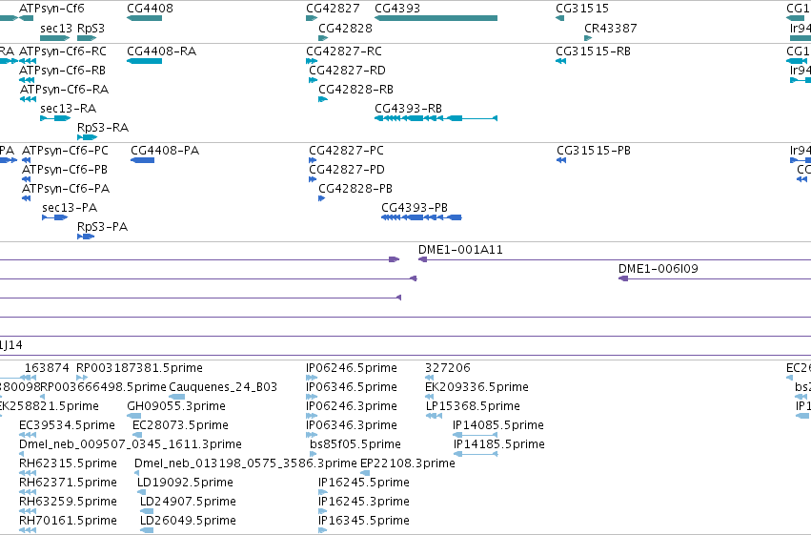
Task: Select EST LD24907.5prime
Action: tap(188, 502)
